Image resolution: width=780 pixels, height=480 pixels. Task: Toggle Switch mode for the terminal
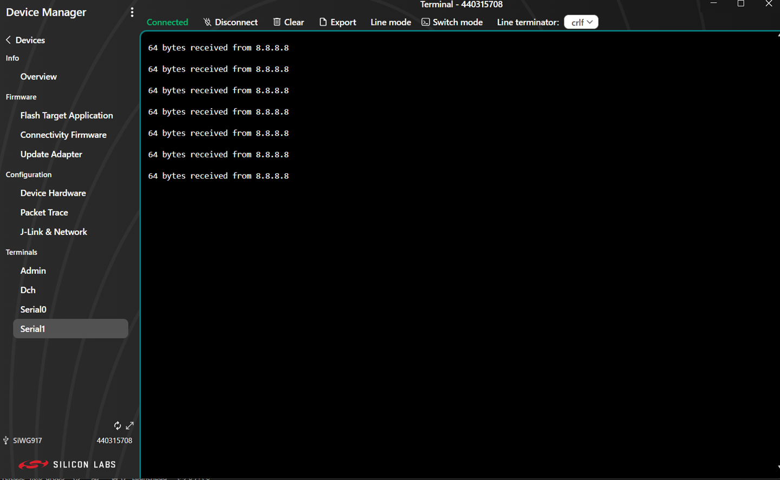point(452,22)
